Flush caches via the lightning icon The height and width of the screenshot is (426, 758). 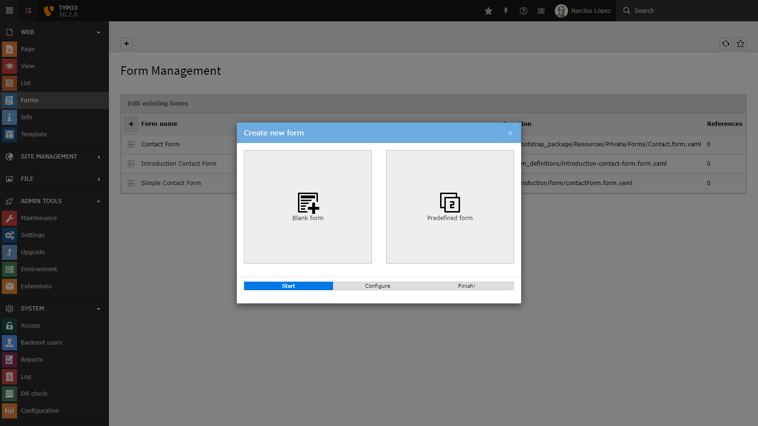tap(506, 10)
